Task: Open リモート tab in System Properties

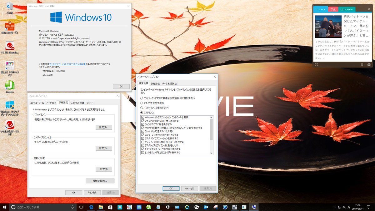Action: pos(90,103)
